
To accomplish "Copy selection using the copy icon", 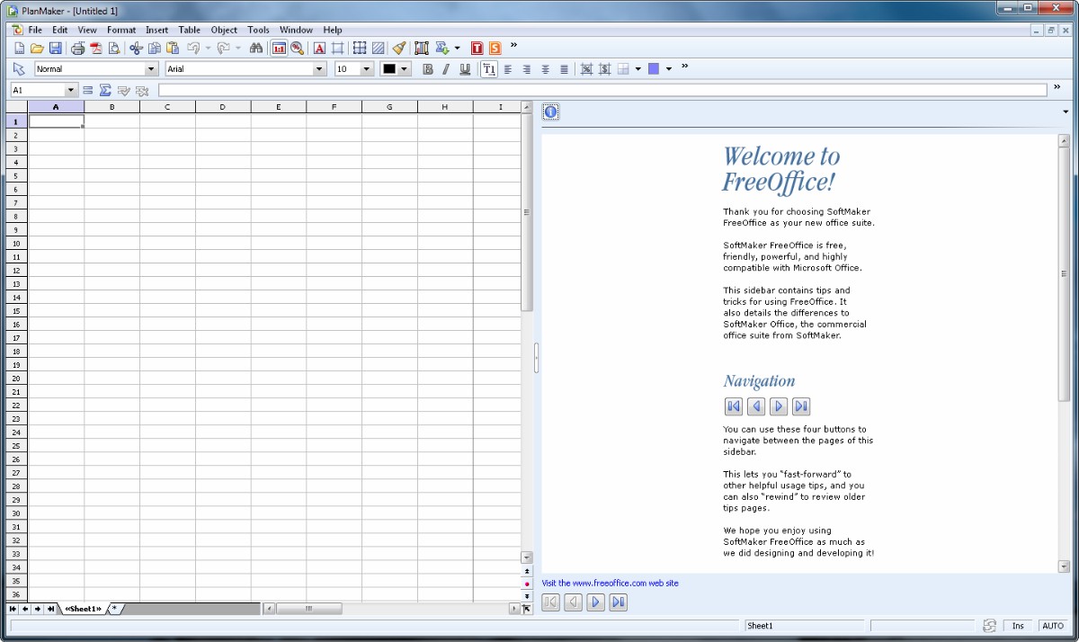I will [155, 48].
